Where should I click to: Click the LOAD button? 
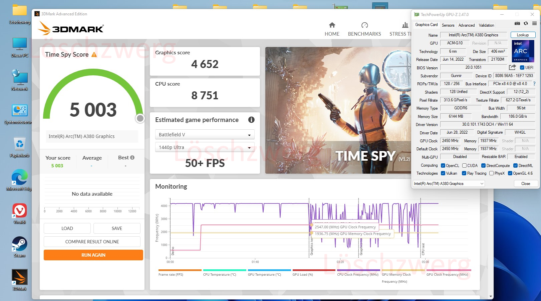[x=67, y=228]
